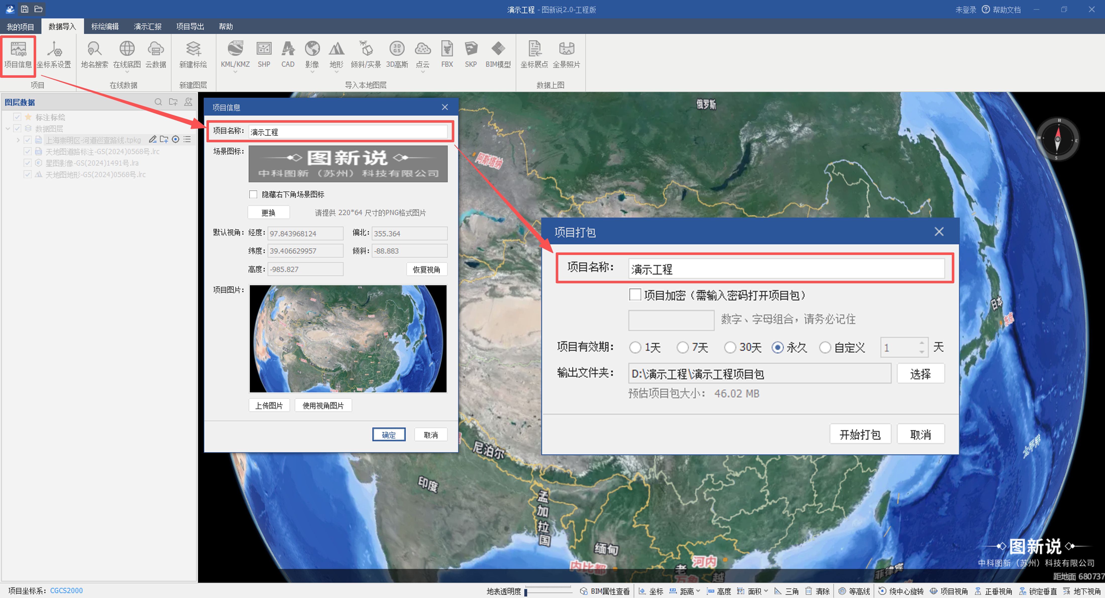Create a new 新建标绘 layer
1105x598 pixels.
[193, 55]
